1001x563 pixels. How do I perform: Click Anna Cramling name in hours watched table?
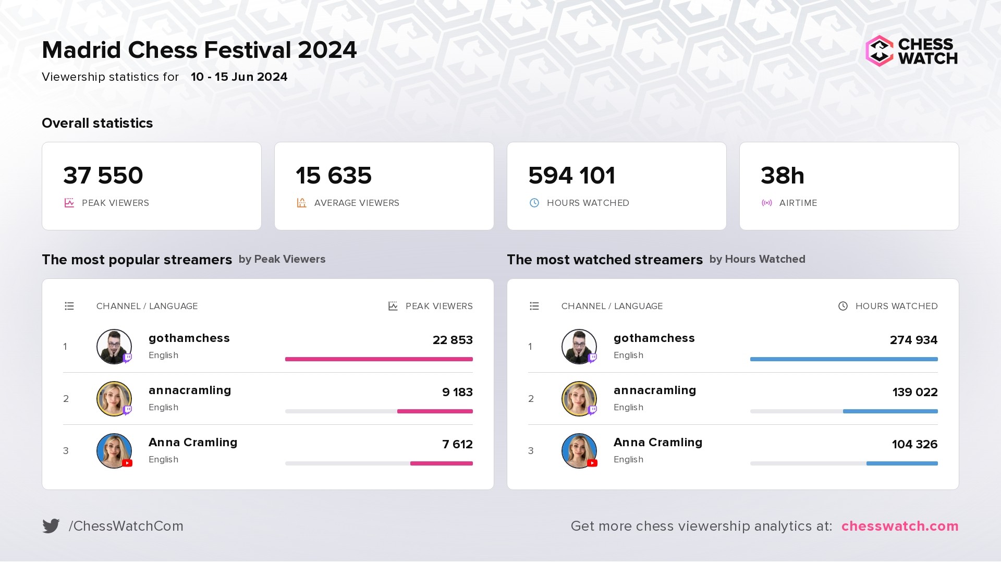tap(658, 443)
